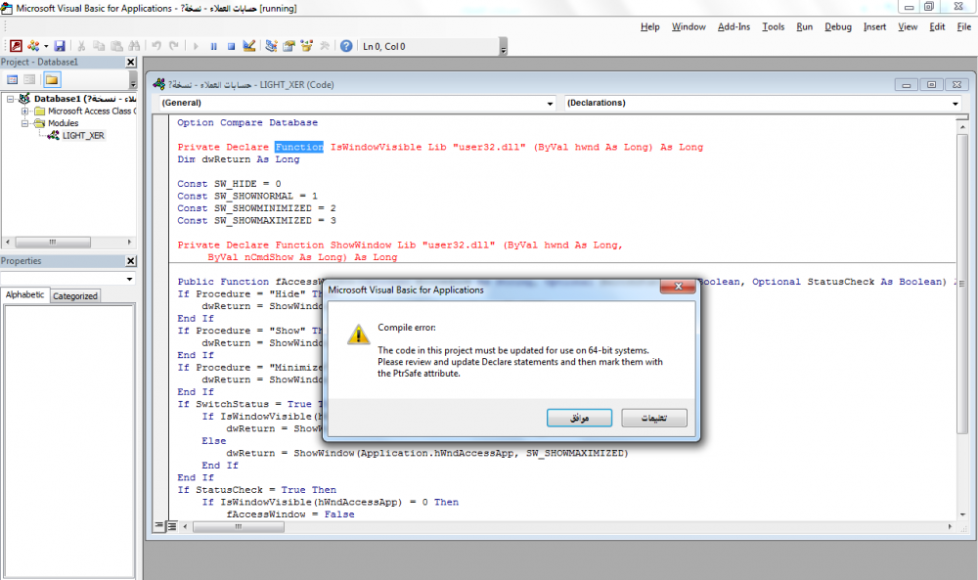Open the Window menu
Image resolution: width=978 pixels, height=580 pixels.
pyautogui.click(x=689, y=26)
